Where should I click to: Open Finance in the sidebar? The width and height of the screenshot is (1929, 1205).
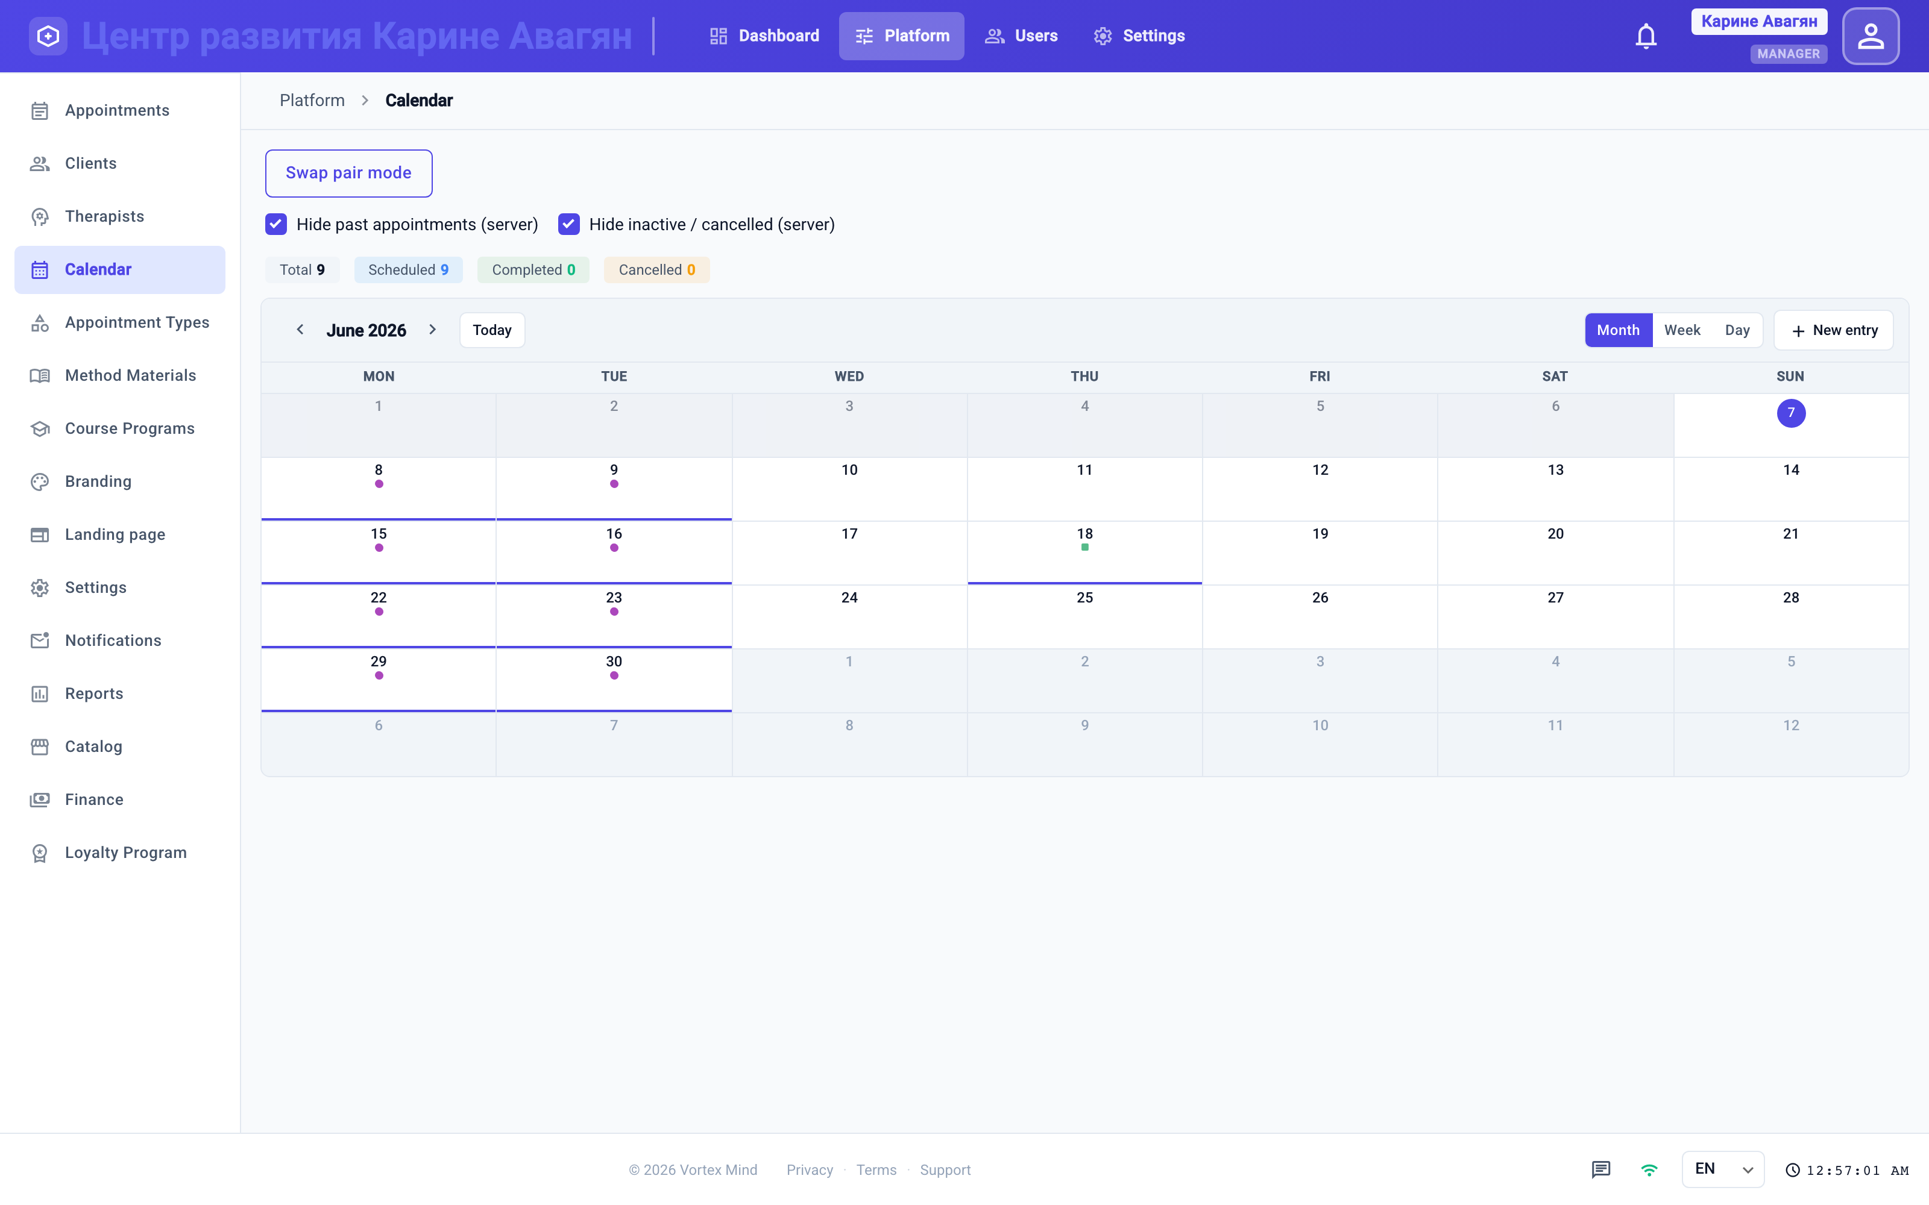click(x=119, y=800)
